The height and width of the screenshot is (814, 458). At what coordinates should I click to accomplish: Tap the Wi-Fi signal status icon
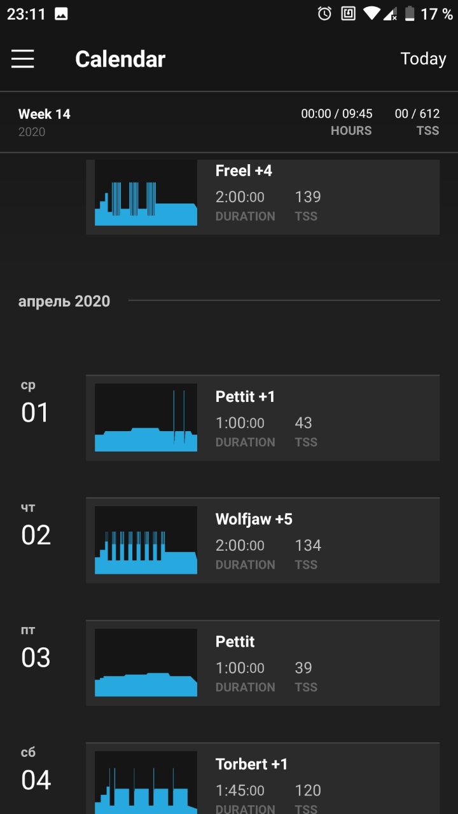371,13
